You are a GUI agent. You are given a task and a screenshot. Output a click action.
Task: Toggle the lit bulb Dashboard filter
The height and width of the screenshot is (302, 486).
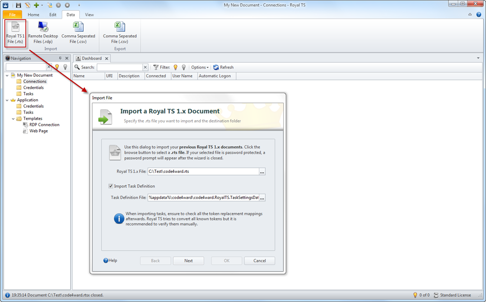[x=176, y=67]
